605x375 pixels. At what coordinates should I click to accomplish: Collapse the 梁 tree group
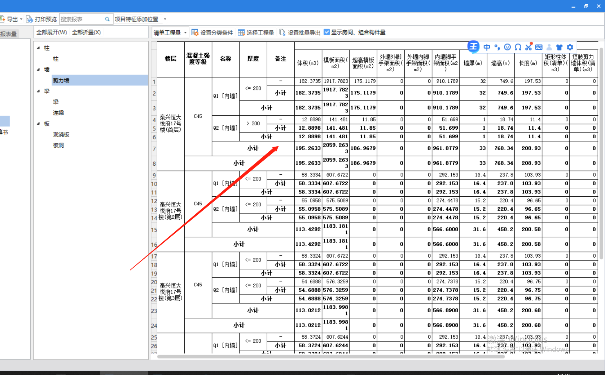tap(39, 91)
